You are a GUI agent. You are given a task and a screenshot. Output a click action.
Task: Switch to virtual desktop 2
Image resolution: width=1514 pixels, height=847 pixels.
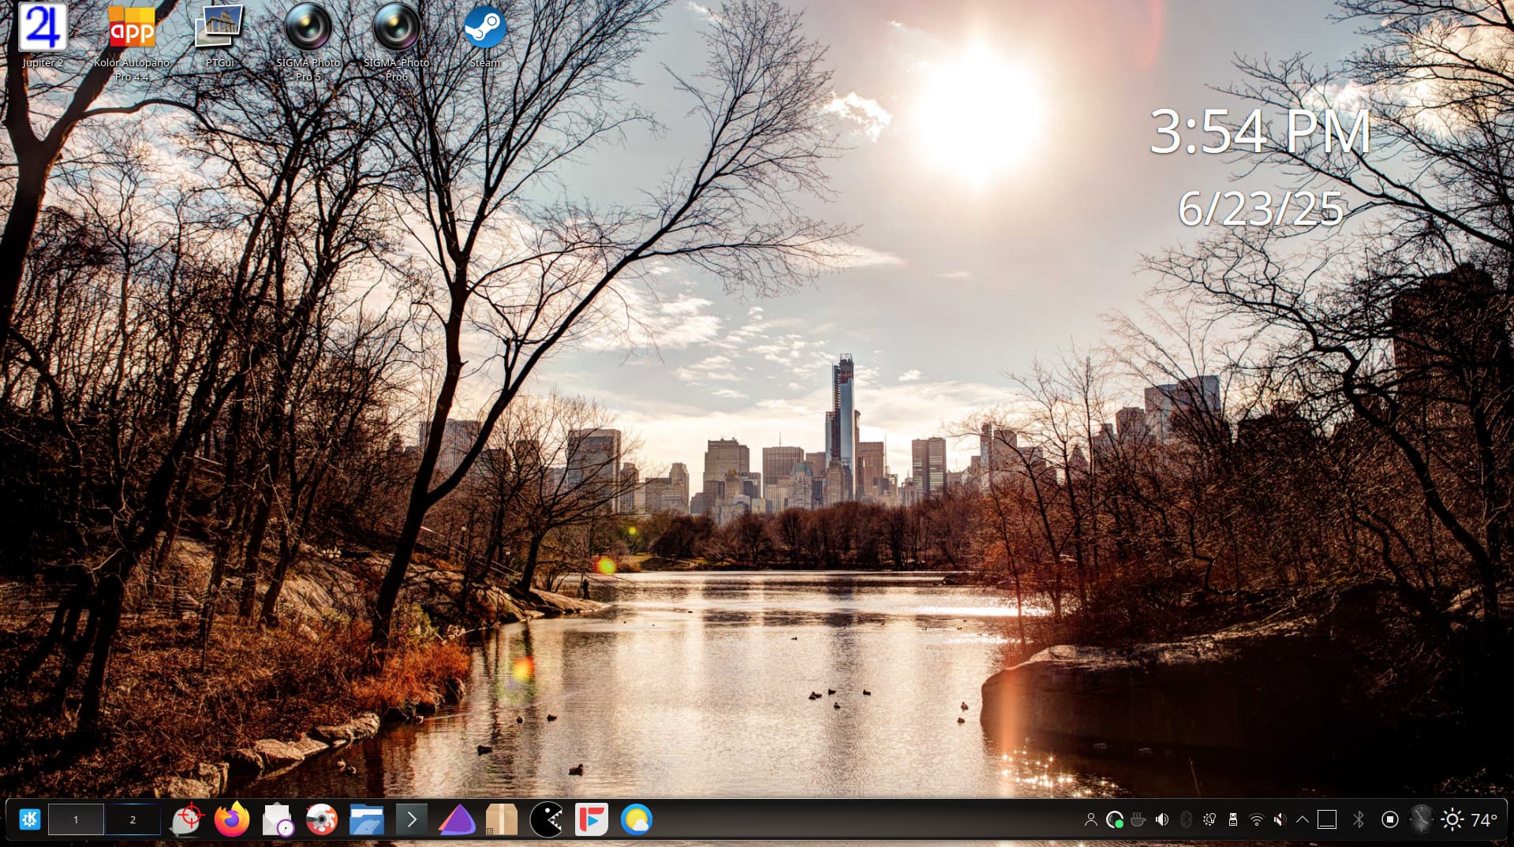[x=133, y=819]
